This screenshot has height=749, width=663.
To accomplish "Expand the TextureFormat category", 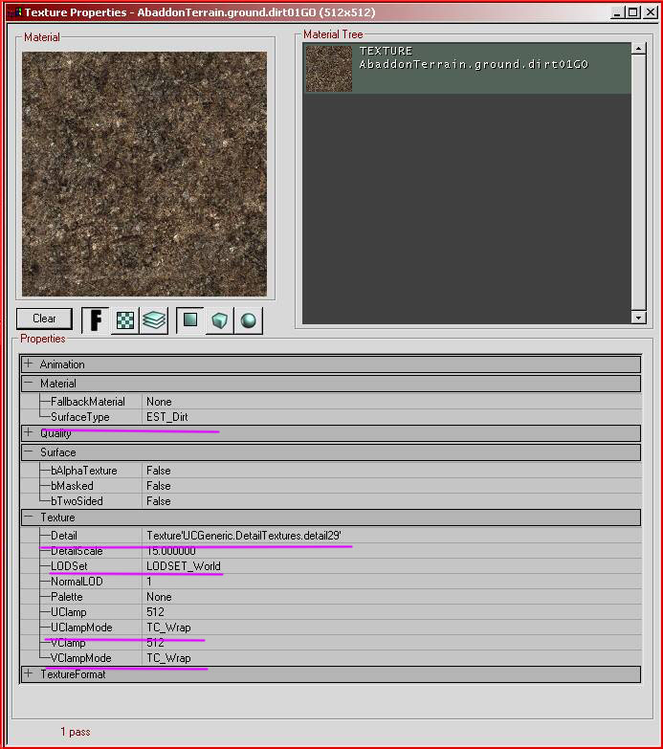I will (28, 673).
